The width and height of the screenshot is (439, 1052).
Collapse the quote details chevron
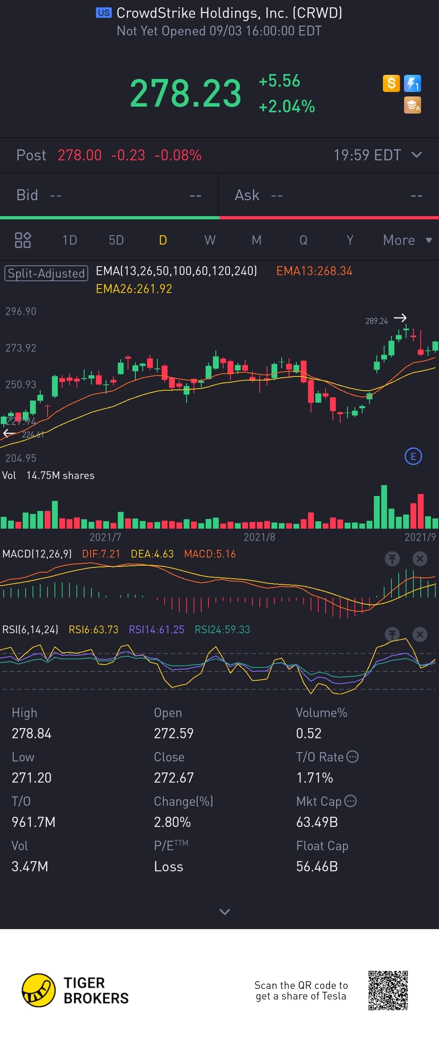pyautogui.click(x=225, y=912)
